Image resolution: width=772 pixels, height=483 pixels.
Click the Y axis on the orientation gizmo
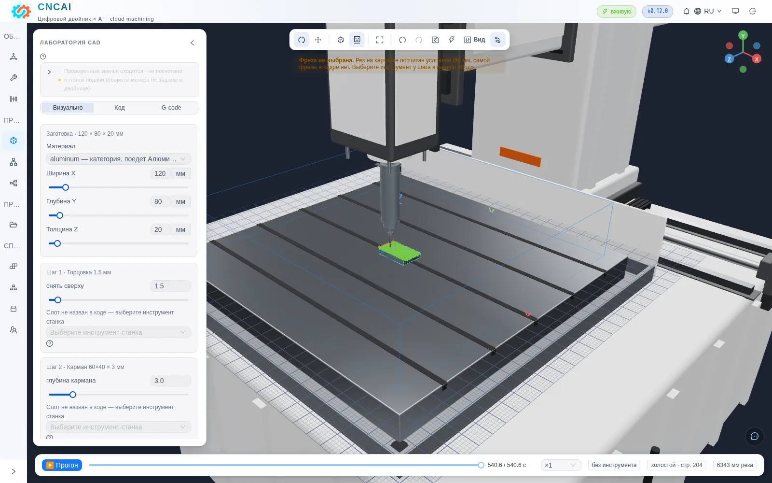coord(743,35)
